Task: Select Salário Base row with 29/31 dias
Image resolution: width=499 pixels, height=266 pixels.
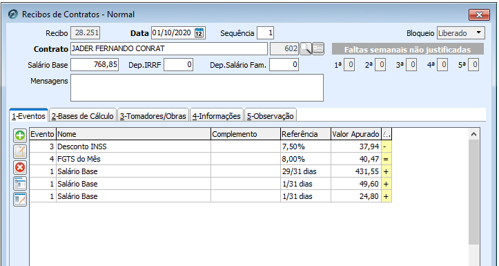Action: [211, 171]
